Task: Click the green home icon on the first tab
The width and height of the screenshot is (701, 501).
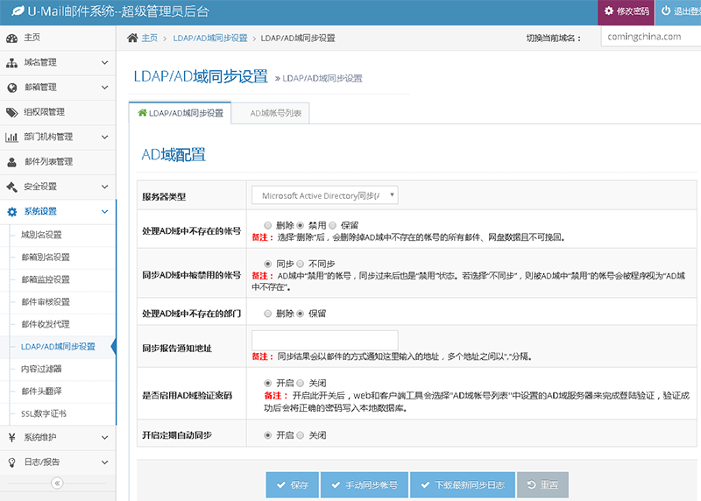Action: tap(143, 113)
